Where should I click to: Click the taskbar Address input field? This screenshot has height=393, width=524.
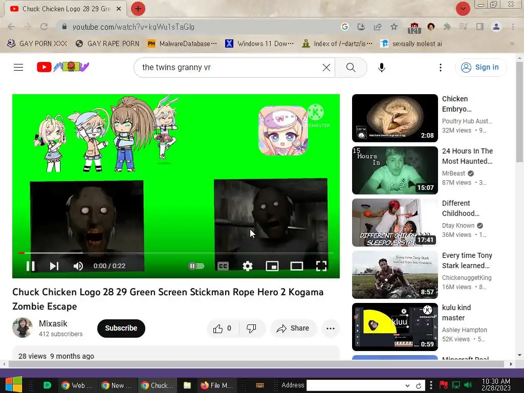[x=355, y=386]
